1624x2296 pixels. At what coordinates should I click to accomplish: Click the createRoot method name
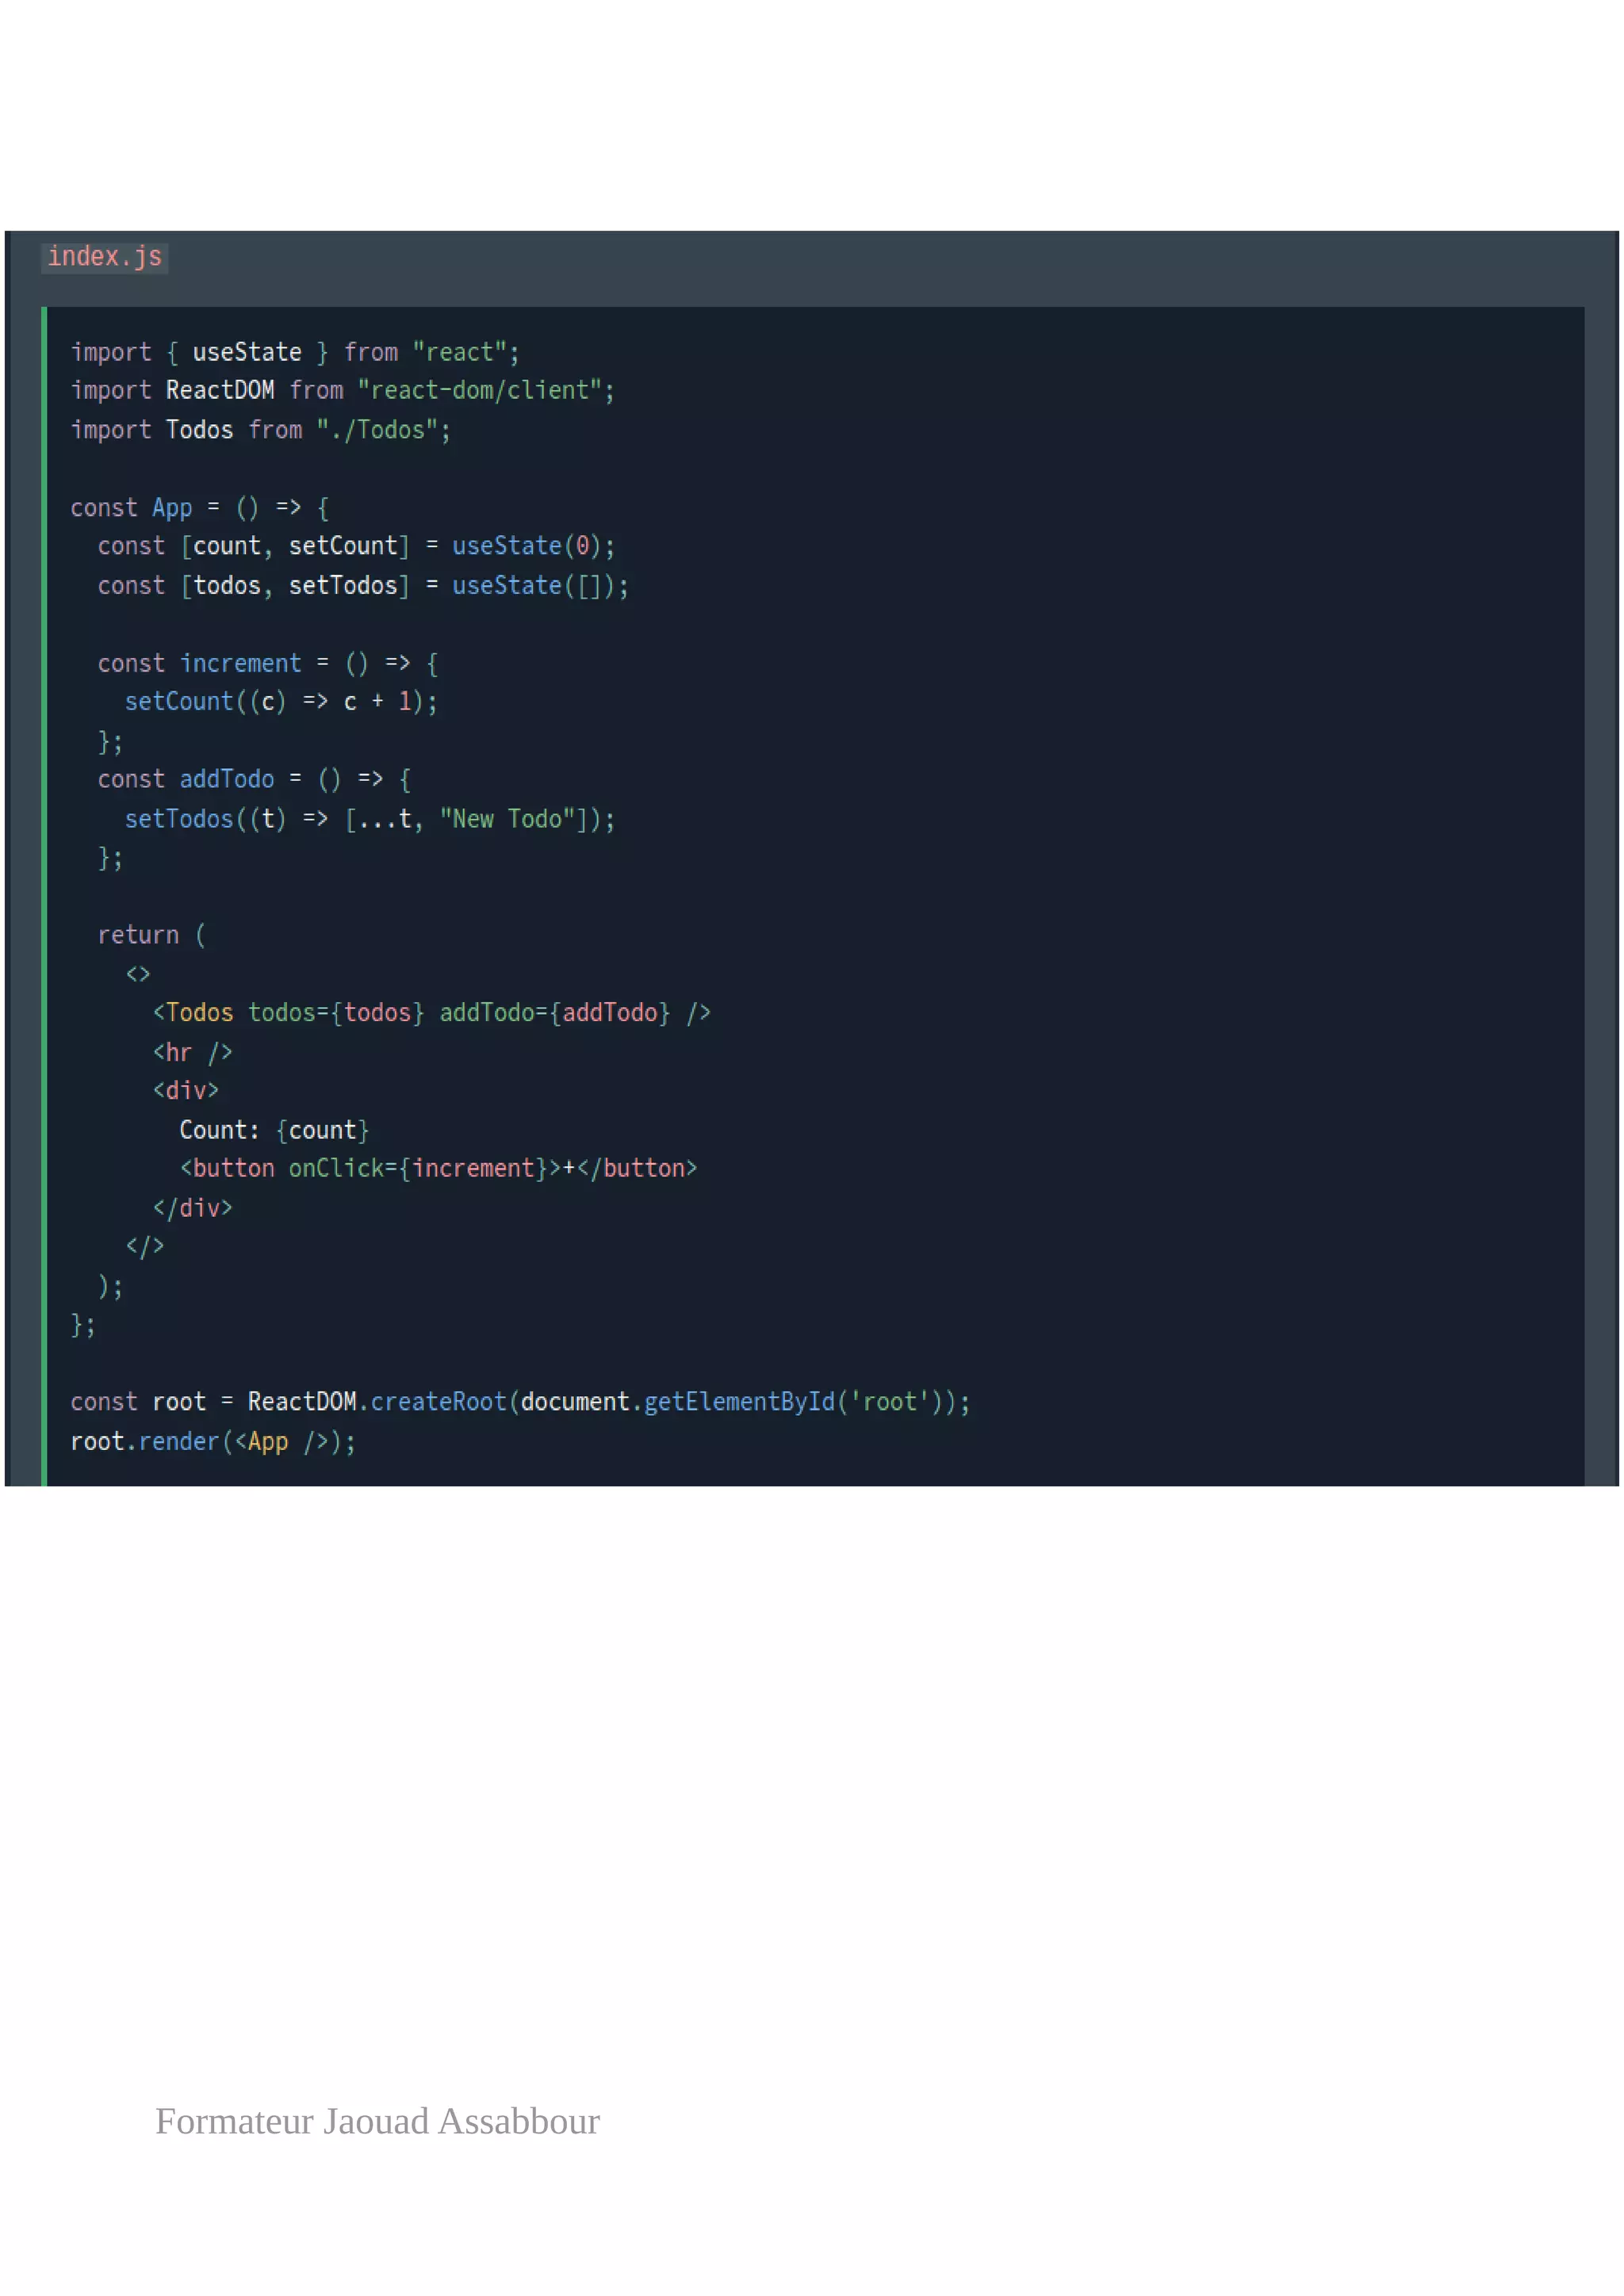438,1402
